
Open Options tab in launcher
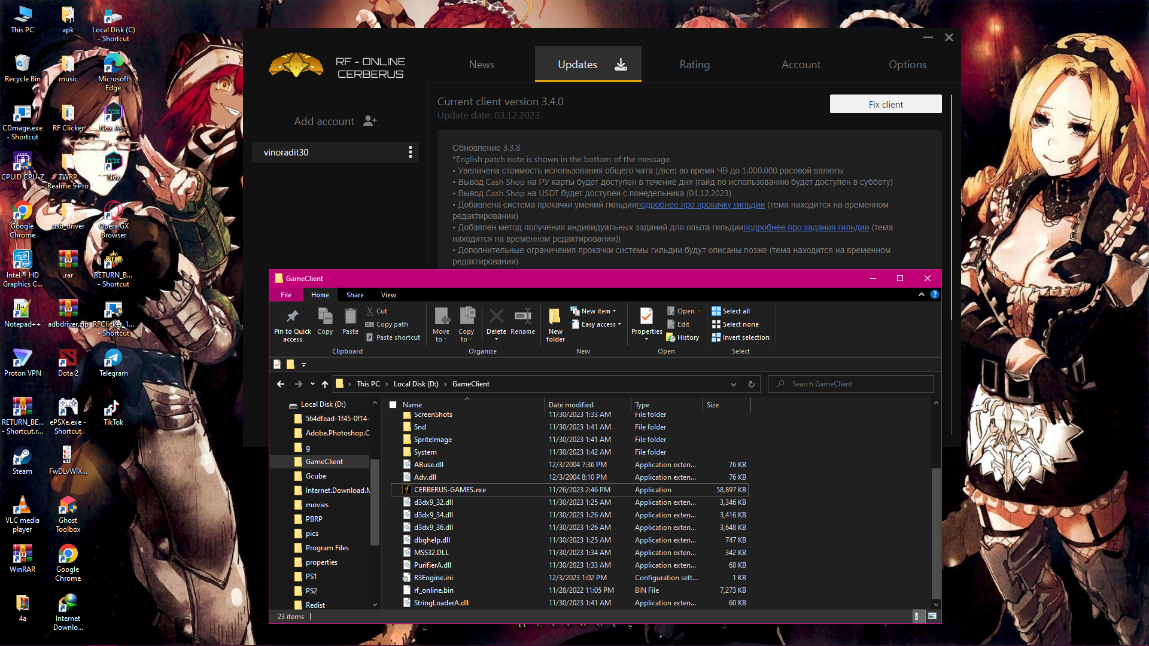pyautogui.click(x=907, y=64)
